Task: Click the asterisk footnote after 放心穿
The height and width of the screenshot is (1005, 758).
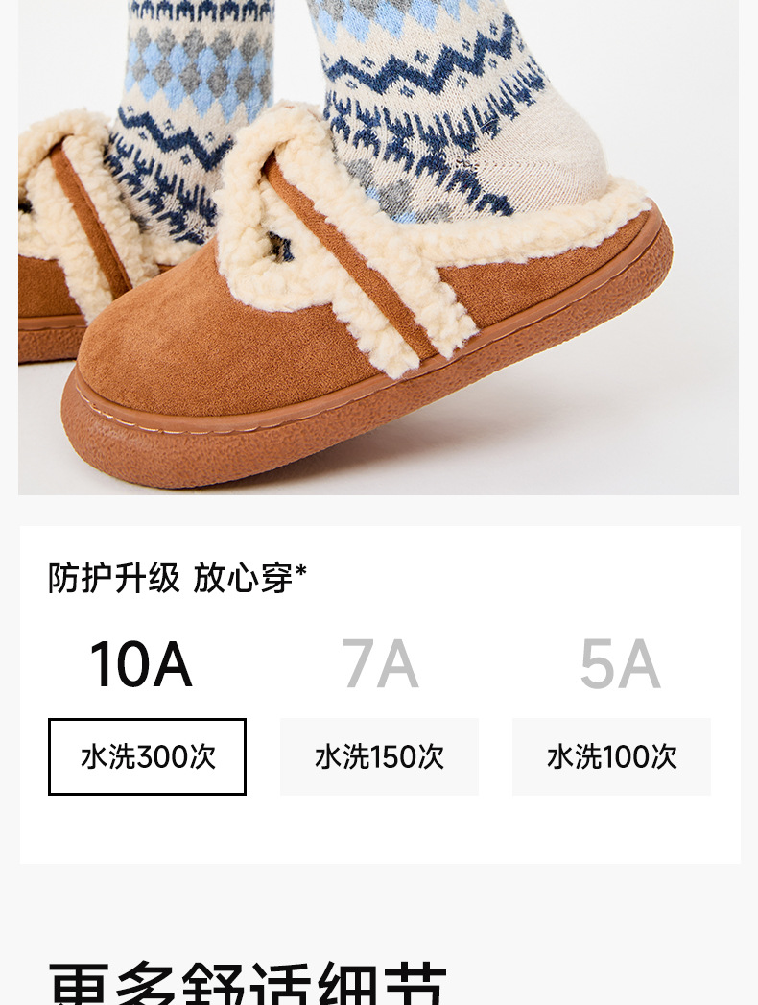Action: tap(300, 570)
